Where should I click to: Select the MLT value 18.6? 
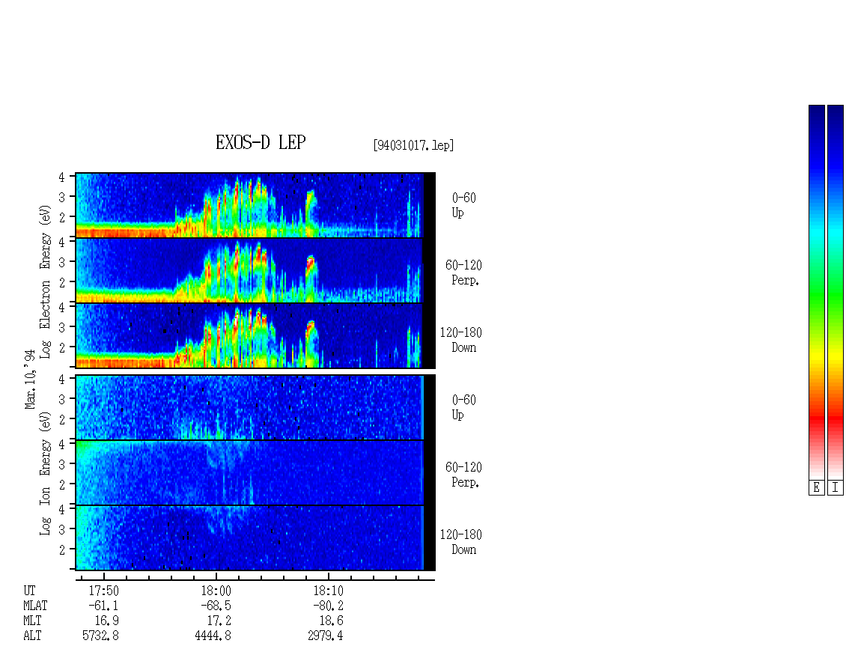331,621
